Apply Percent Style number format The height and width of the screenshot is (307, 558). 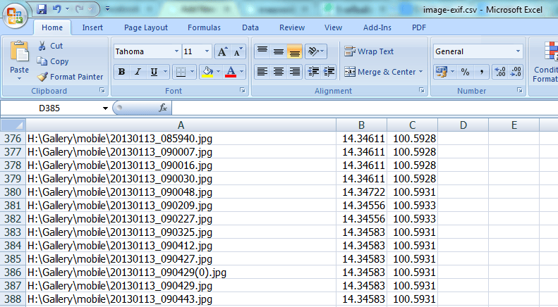[465, 72]
